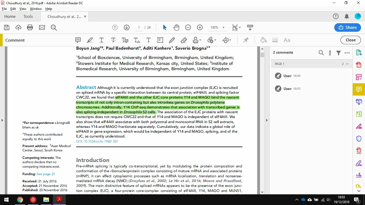This screenshot has height=205, width=365.
Task: Select the add text comment tool
Action: click(149, 40)
